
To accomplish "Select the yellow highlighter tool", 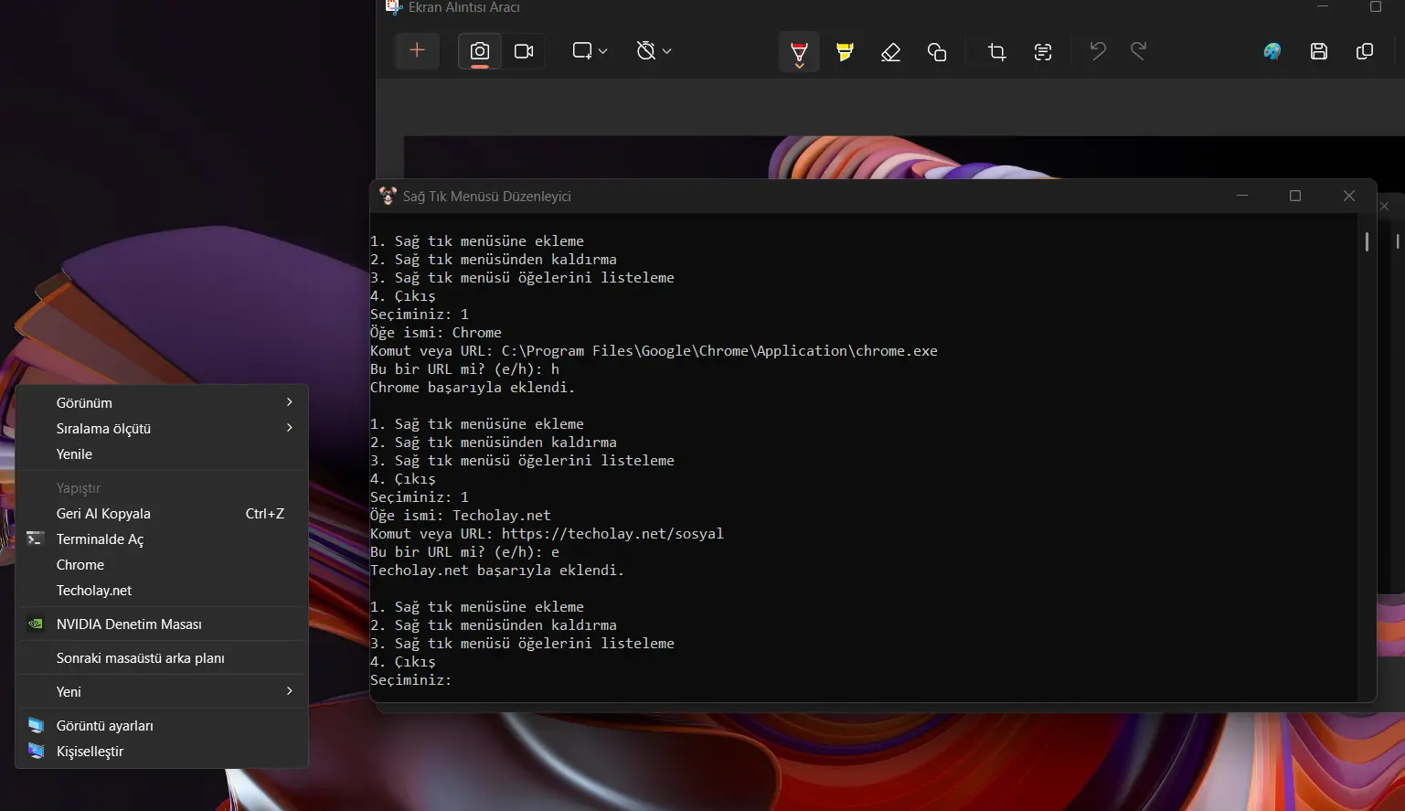I will pos(845,52).
